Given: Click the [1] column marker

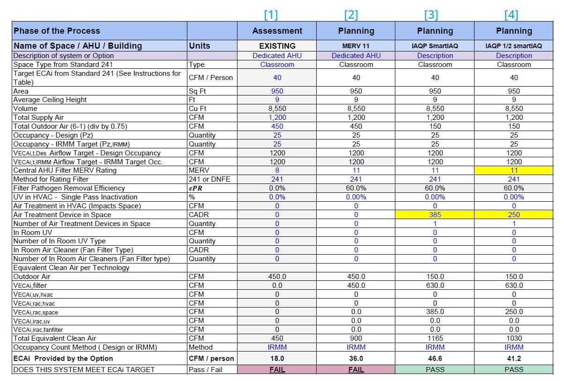Looking at the screenshot, I should [271, 15].
